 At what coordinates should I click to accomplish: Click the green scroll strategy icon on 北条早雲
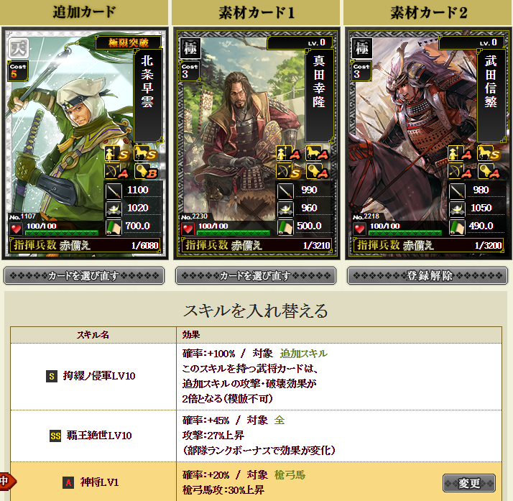click(114, 226)
